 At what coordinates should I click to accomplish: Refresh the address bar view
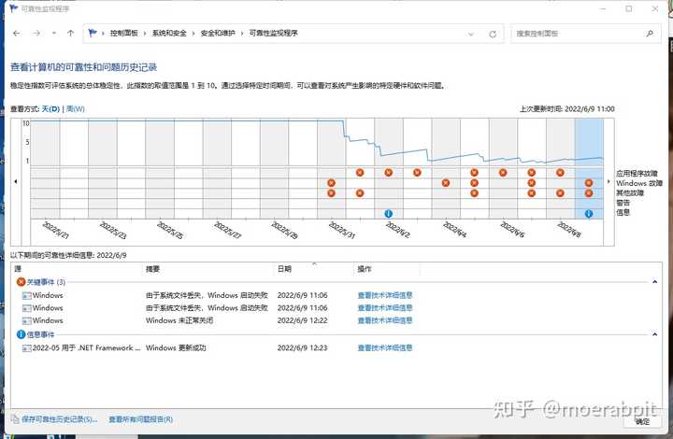click(x=493, y=34)
